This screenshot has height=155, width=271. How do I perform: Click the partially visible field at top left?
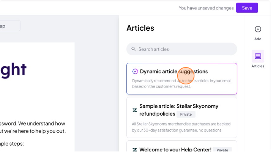click(10, 26)
